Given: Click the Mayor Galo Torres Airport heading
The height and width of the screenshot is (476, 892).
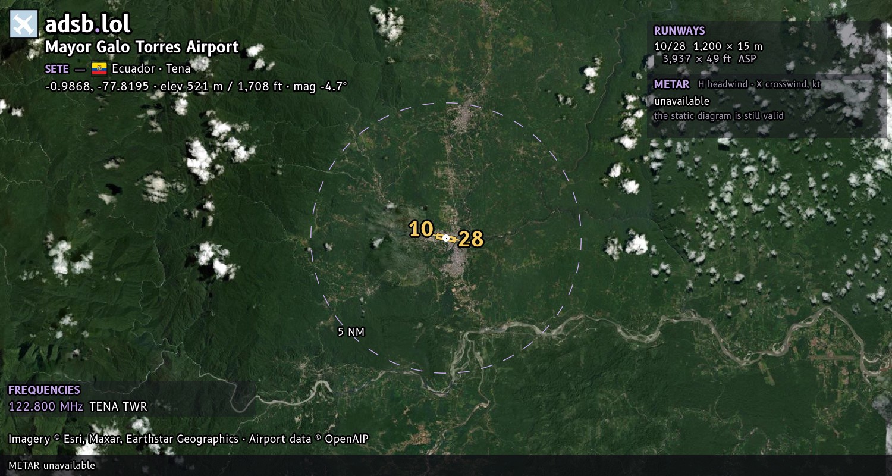Looking at the screenshot, I should click(x=142, y=47).
